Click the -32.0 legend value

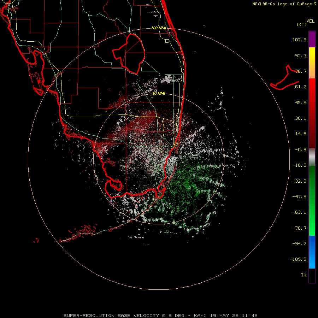click(299, 181)
